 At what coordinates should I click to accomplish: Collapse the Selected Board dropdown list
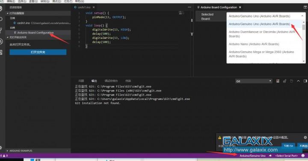266,16
